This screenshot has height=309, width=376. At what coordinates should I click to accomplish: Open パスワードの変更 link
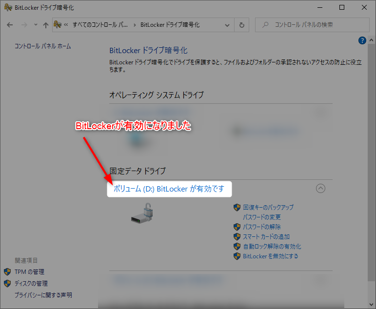click(261, 217)
